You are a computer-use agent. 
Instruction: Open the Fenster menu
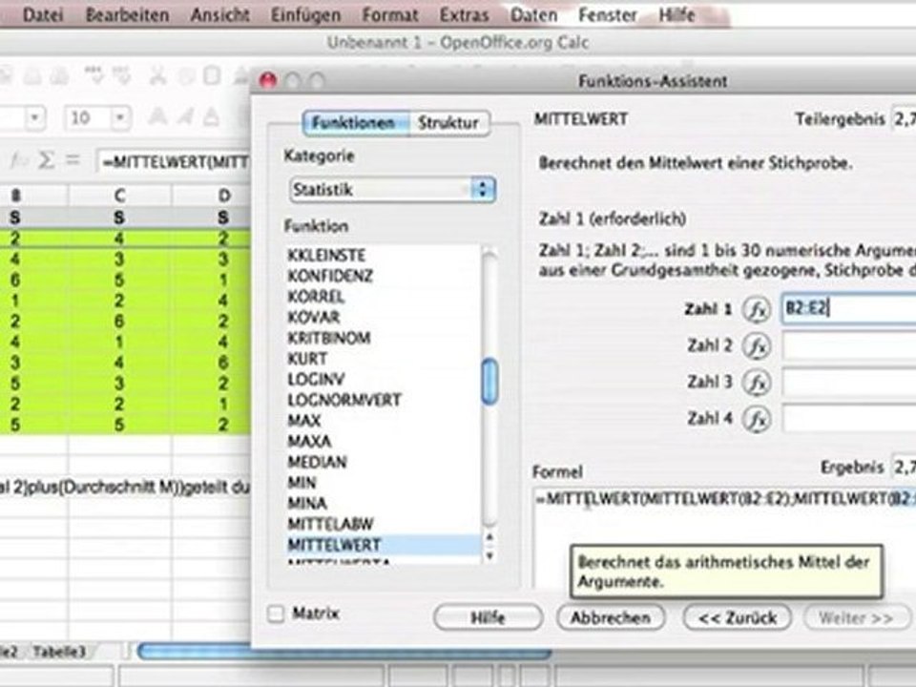[608, 14]
